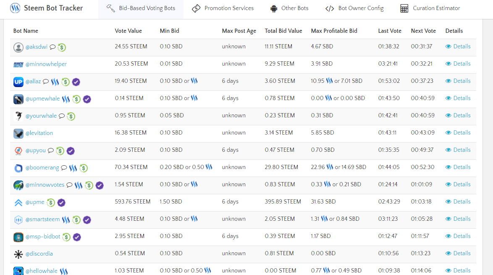Click the Vote Value column header
Screen dimensions: 493x275
(128, 31)
